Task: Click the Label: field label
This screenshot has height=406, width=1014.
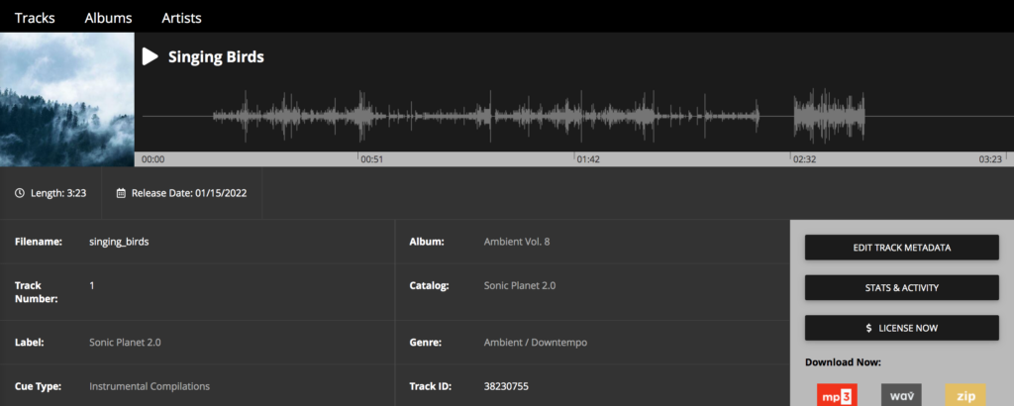Action: (x=29, y=343)
